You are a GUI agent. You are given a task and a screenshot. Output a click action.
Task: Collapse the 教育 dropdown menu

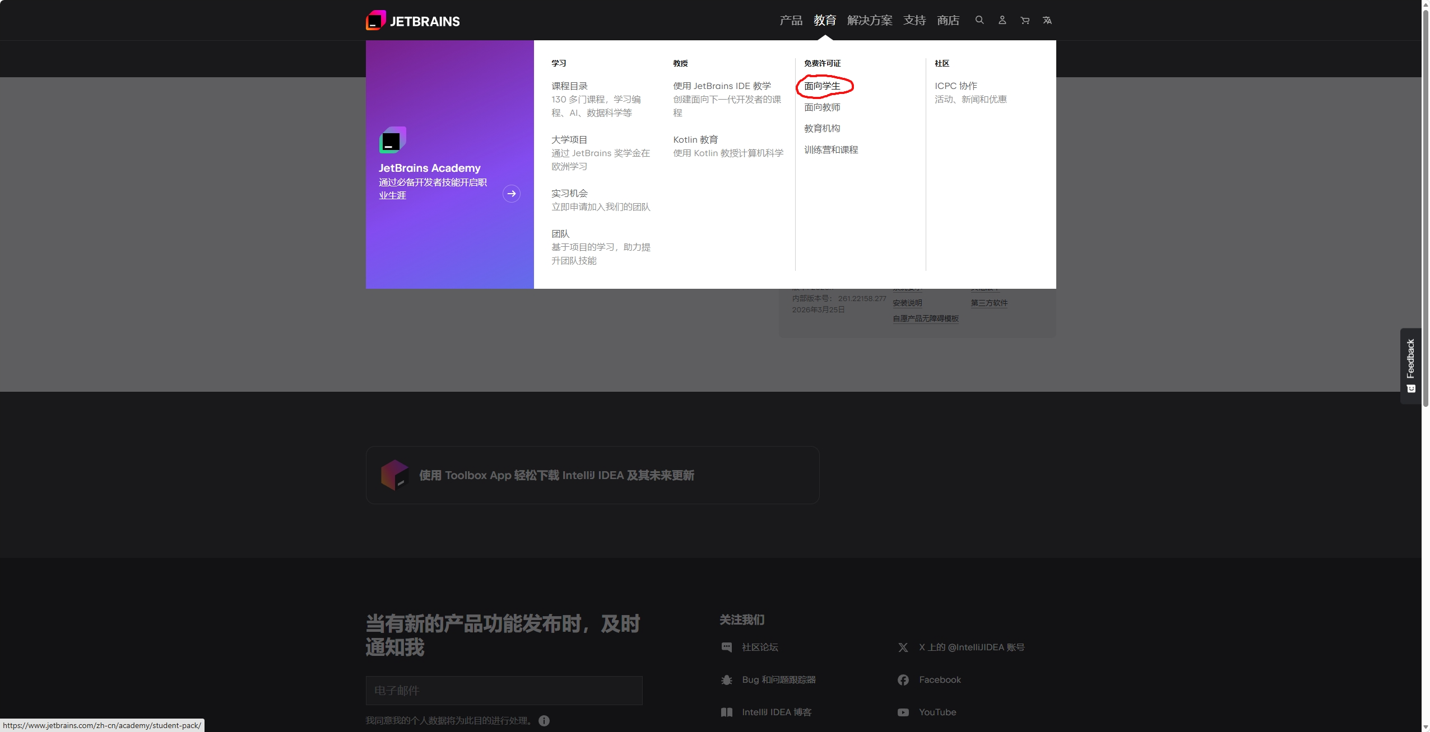(825, 20)
